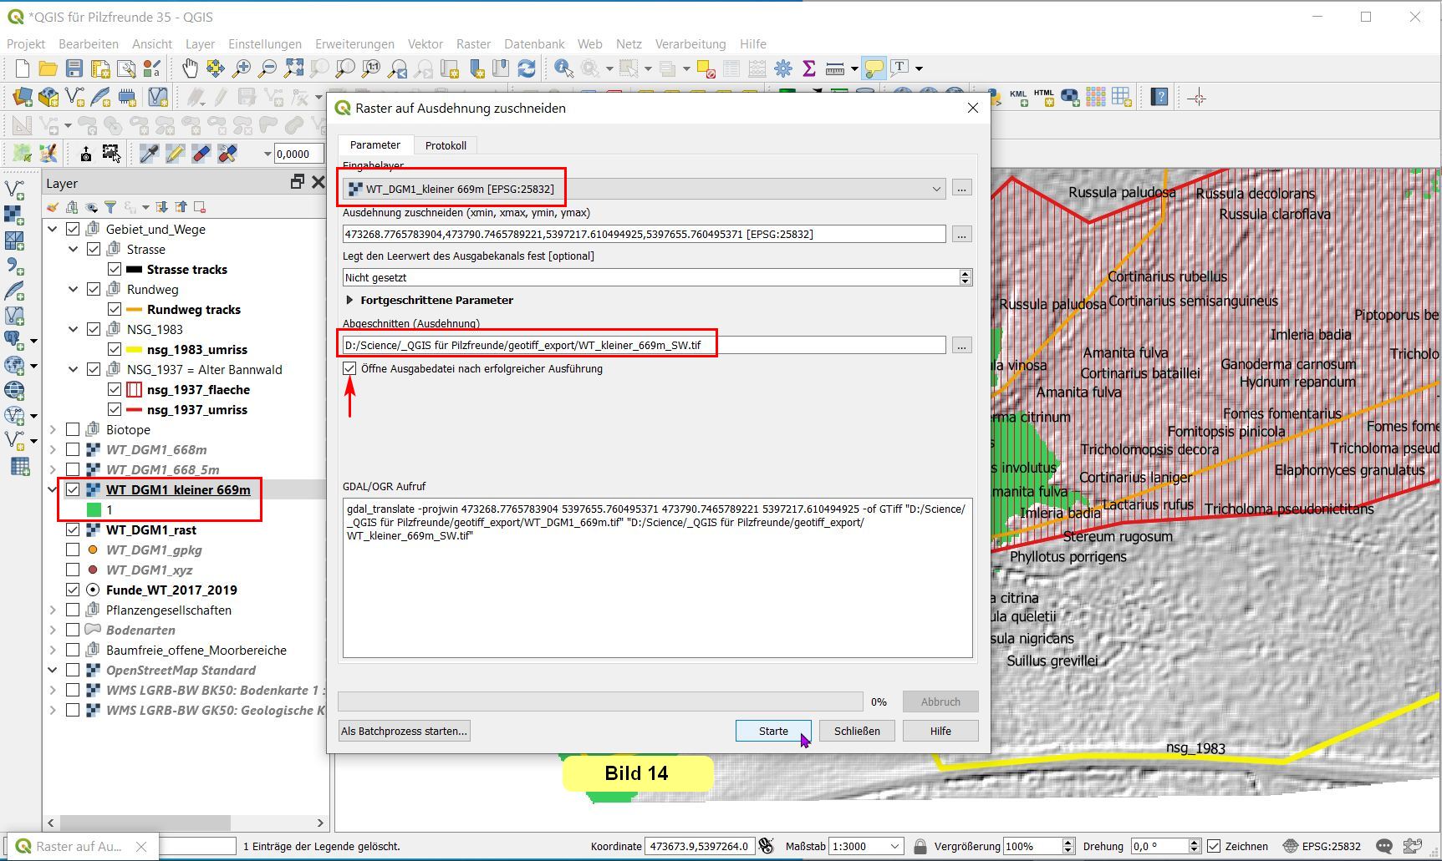1442x861 pixels.
Task: Select the Pan Map hand tool
Action: point(190,68)
